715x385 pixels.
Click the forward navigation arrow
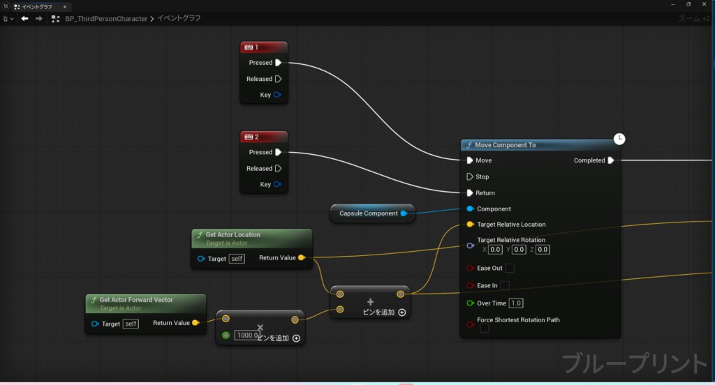tap(38, 18)
